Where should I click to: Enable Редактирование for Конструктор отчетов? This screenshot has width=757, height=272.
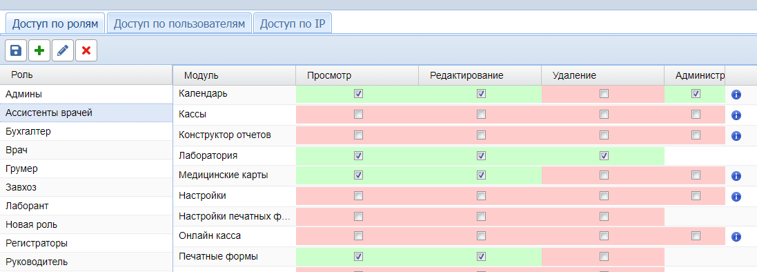(481, 135)
